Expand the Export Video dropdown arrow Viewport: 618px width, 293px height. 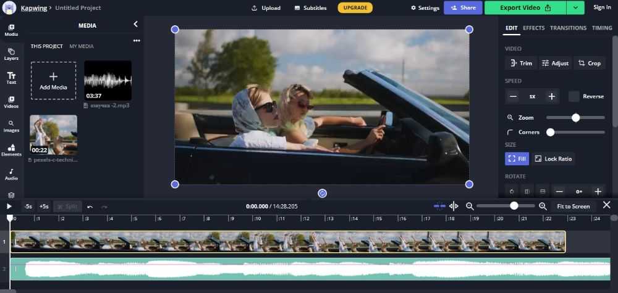(576, 7)
